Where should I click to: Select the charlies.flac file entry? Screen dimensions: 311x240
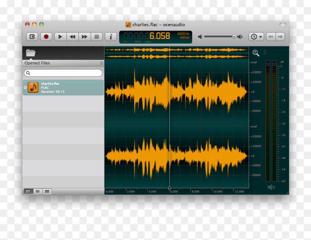63,87
